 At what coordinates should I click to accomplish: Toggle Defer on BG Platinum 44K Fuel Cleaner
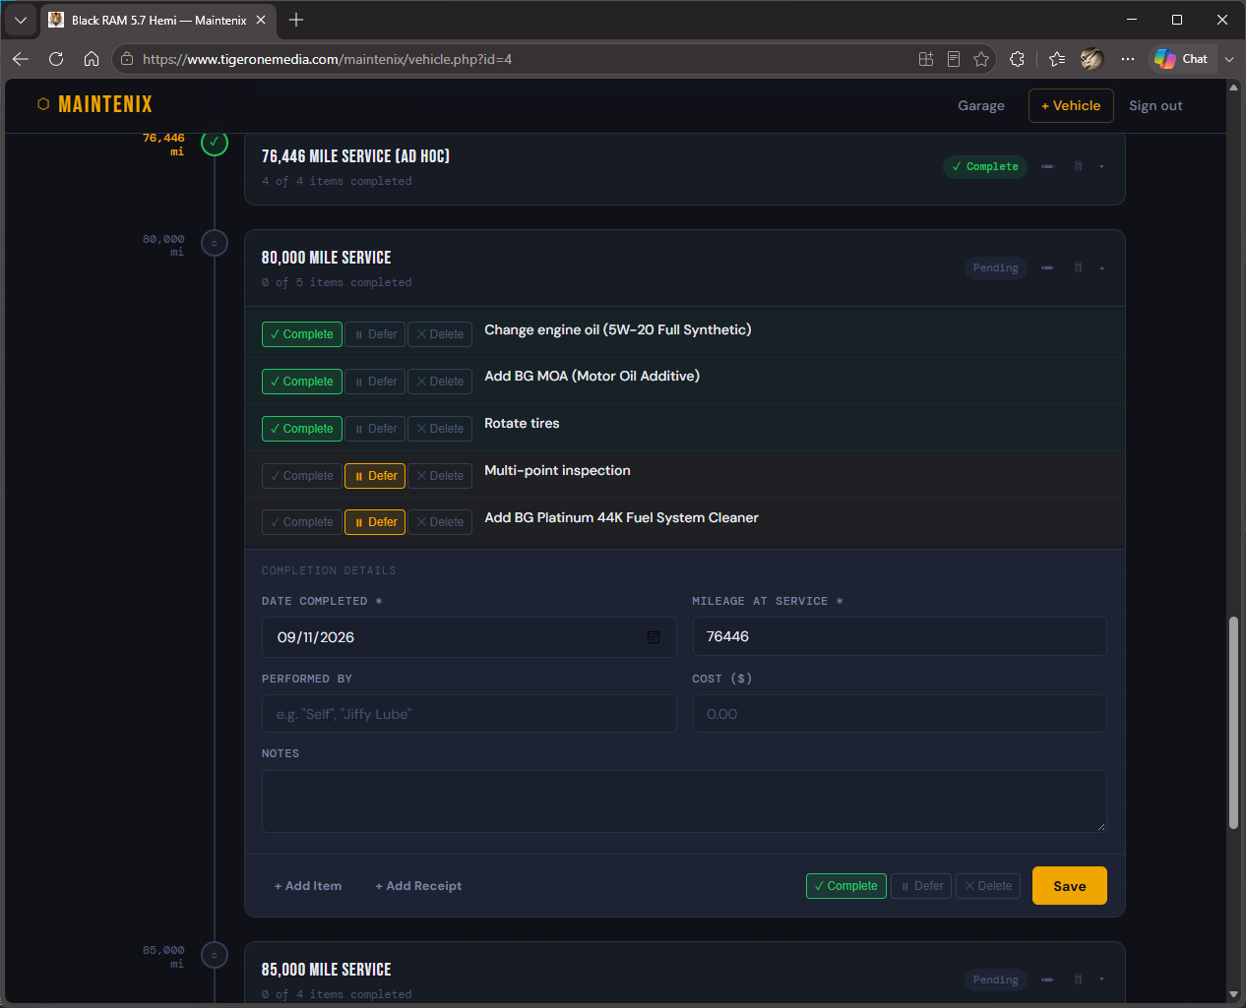375,522
